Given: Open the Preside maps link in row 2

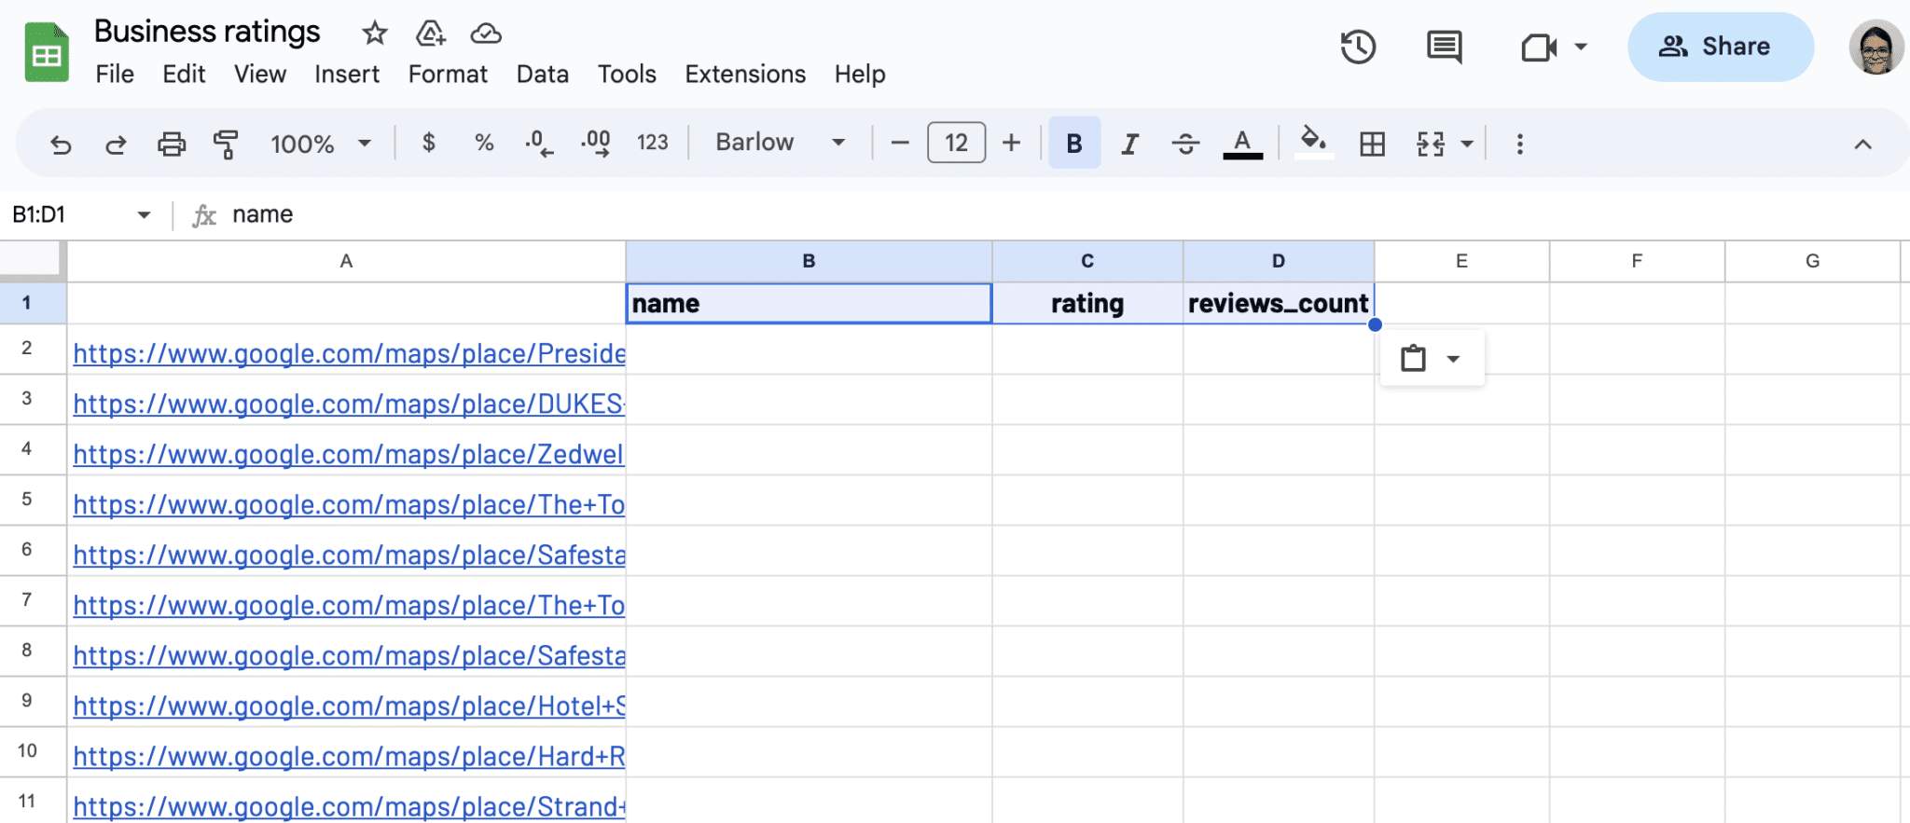Looking at the screenshot, I should click(349, 353).
